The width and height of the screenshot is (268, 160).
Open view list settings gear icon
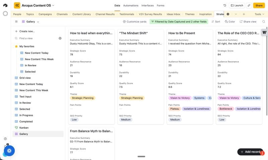(60, 38)
